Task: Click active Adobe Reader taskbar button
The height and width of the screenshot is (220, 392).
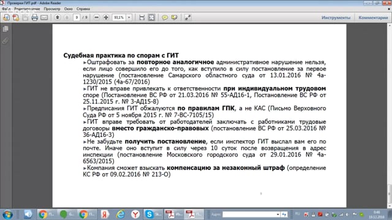Action: pyautogui.click(x=194, y=215)
